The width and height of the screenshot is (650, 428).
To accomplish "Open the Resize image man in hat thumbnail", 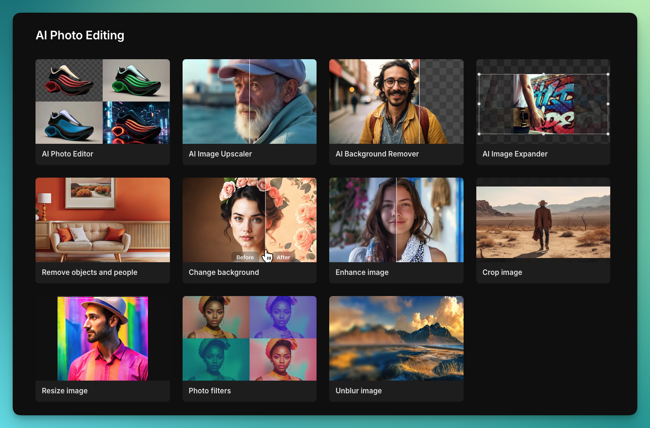I will (x=103, y=338).
